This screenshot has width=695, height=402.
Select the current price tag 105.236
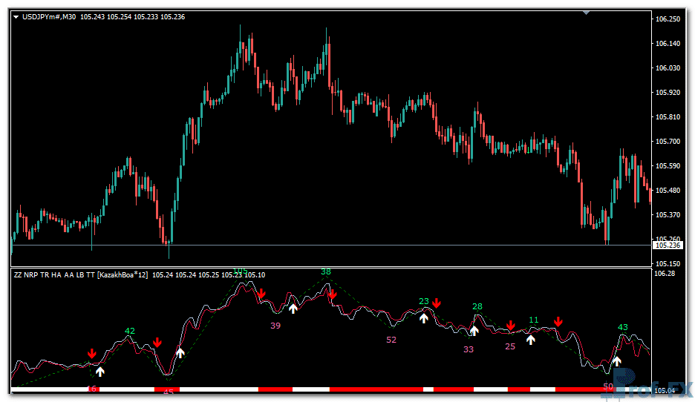tap(667, 245)
